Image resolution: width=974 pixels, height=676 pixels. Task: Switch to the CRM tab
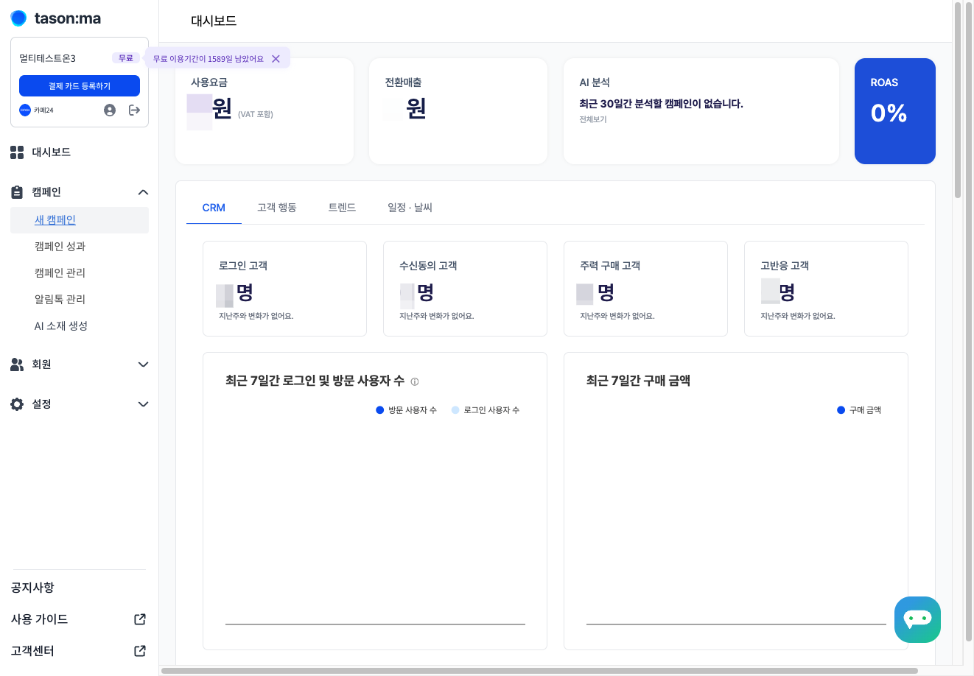point(214,208)
